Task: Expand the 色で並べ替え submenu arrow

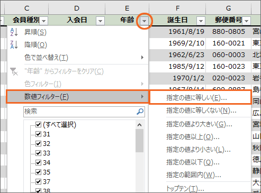Action: coord(142,58)
